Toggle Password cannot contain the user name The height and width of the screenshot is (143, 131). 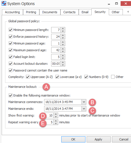[10, 70]
